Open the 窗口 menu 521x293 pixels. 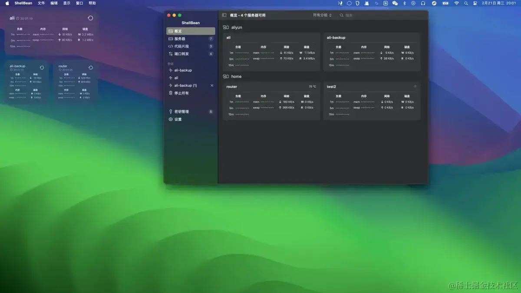(x=79, y=3)
